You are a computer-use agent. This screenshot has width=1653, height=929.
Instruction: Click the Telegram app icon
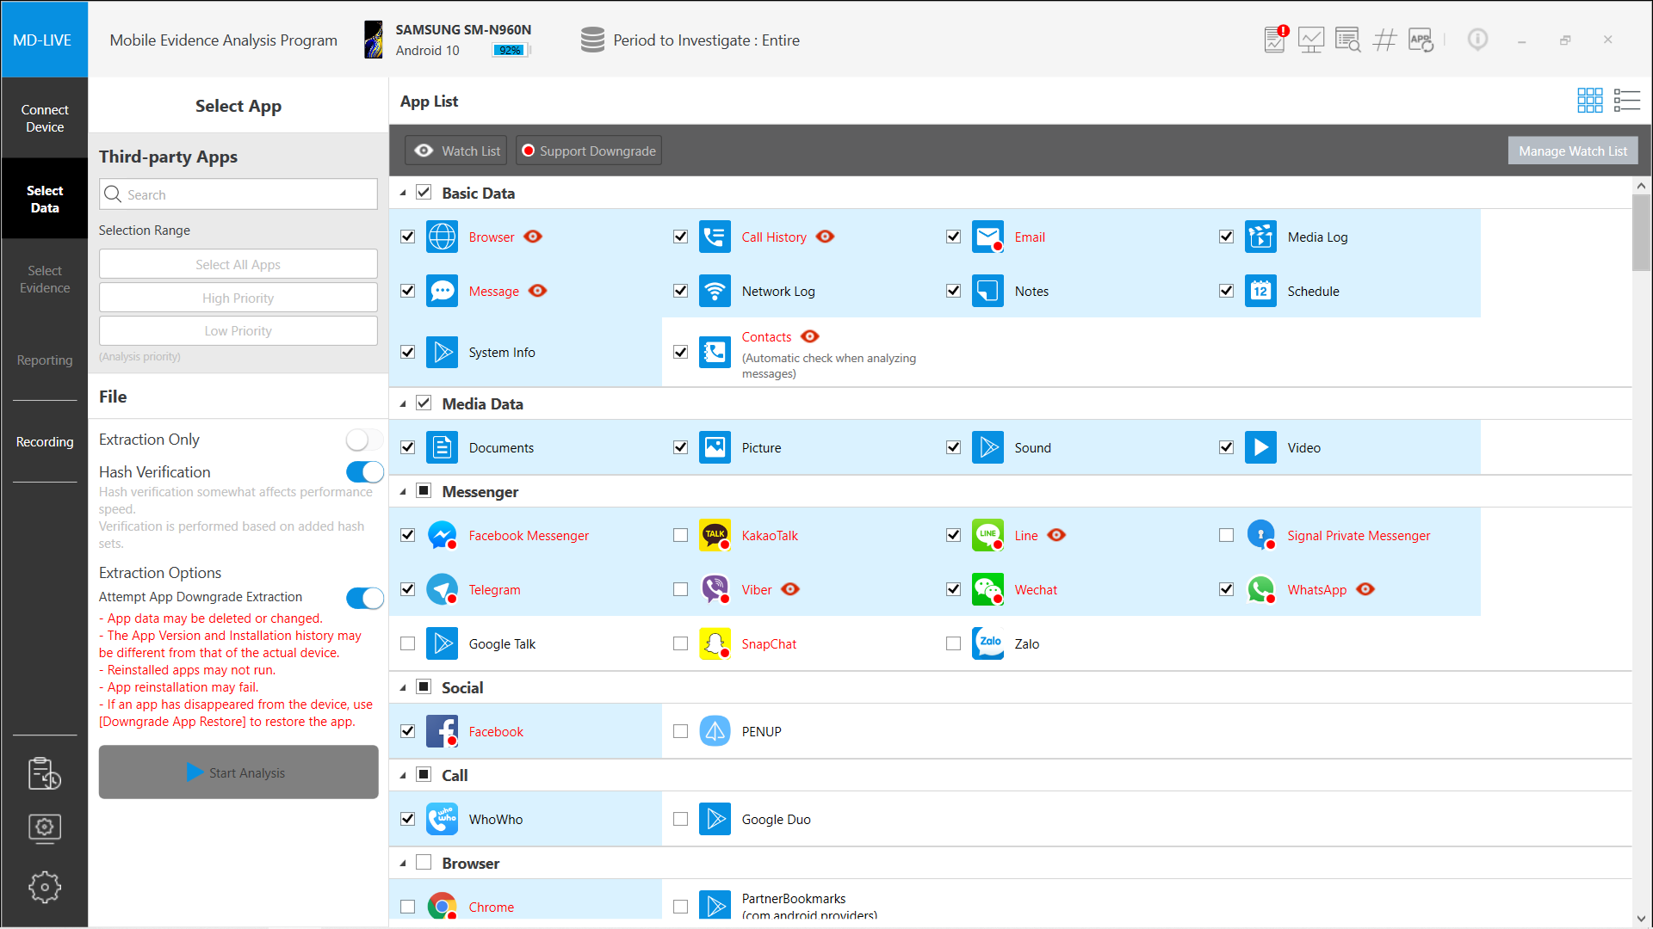pyautogui.click(x=442, y=589)
